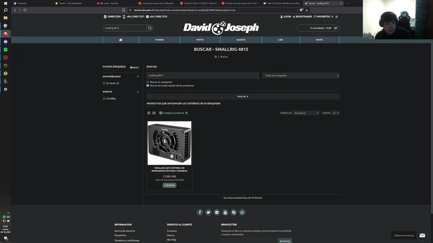The height and width of the screenshot is (243, 433).
Task: Open the Brave rewards triangle icon
Action: click(307, 10)
